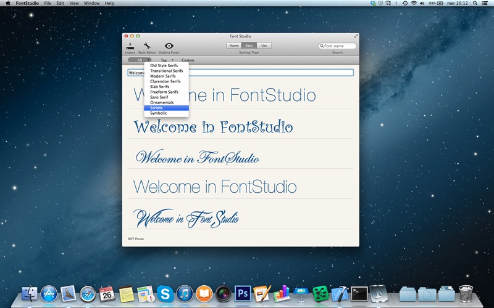Open Terminal from the dock
494x308 pixels.
click(x=359, y=294)
